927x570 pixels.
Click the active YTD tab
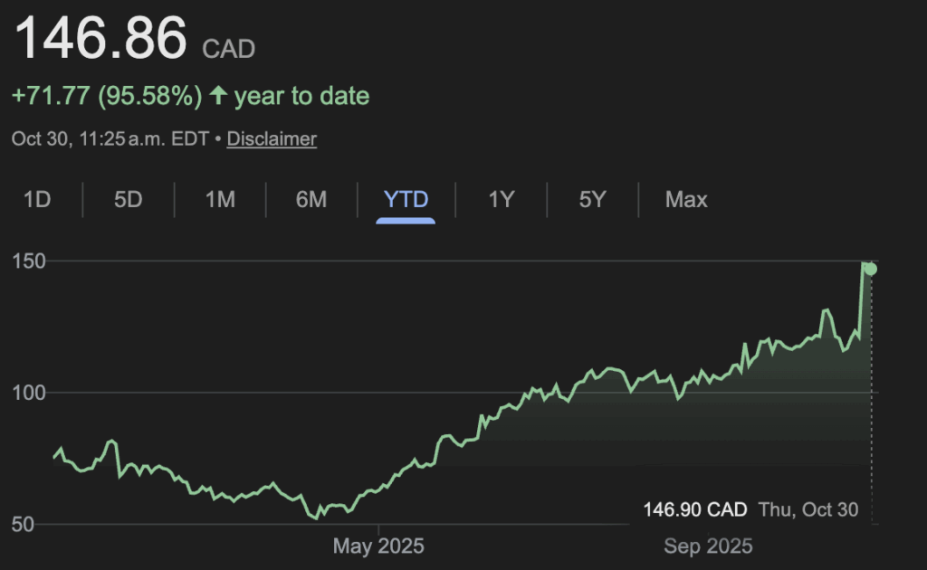pos(406,199)
